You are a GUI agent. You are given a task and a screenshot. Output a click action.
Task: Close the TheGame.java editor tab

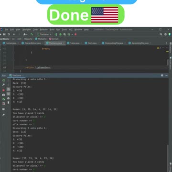click(64, 43)
